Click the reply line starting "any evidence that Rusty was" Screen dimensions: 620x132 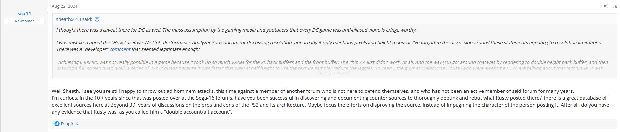142,112
